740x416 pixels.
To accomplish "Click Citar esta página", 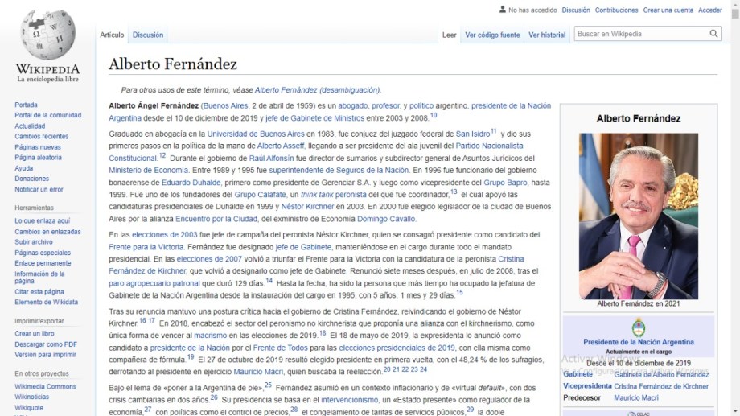I will pos(39,292).
